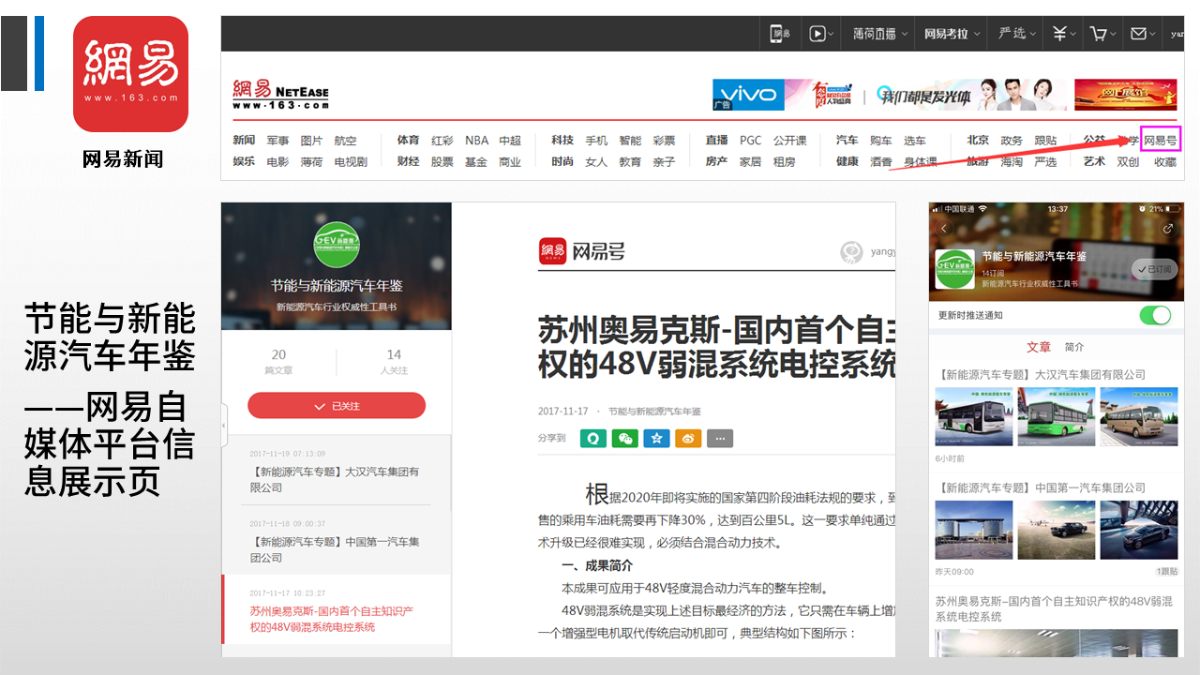Click the 军事 navigation link
This screenshot has width=1200, height=675.
click(x=277, y=141)
